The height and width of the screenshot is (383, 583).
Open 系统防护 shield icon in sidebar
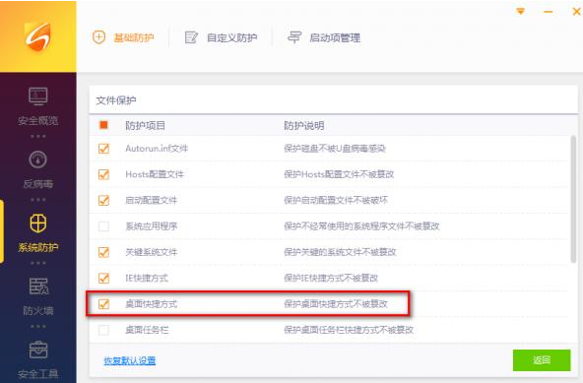pos(38,223)
